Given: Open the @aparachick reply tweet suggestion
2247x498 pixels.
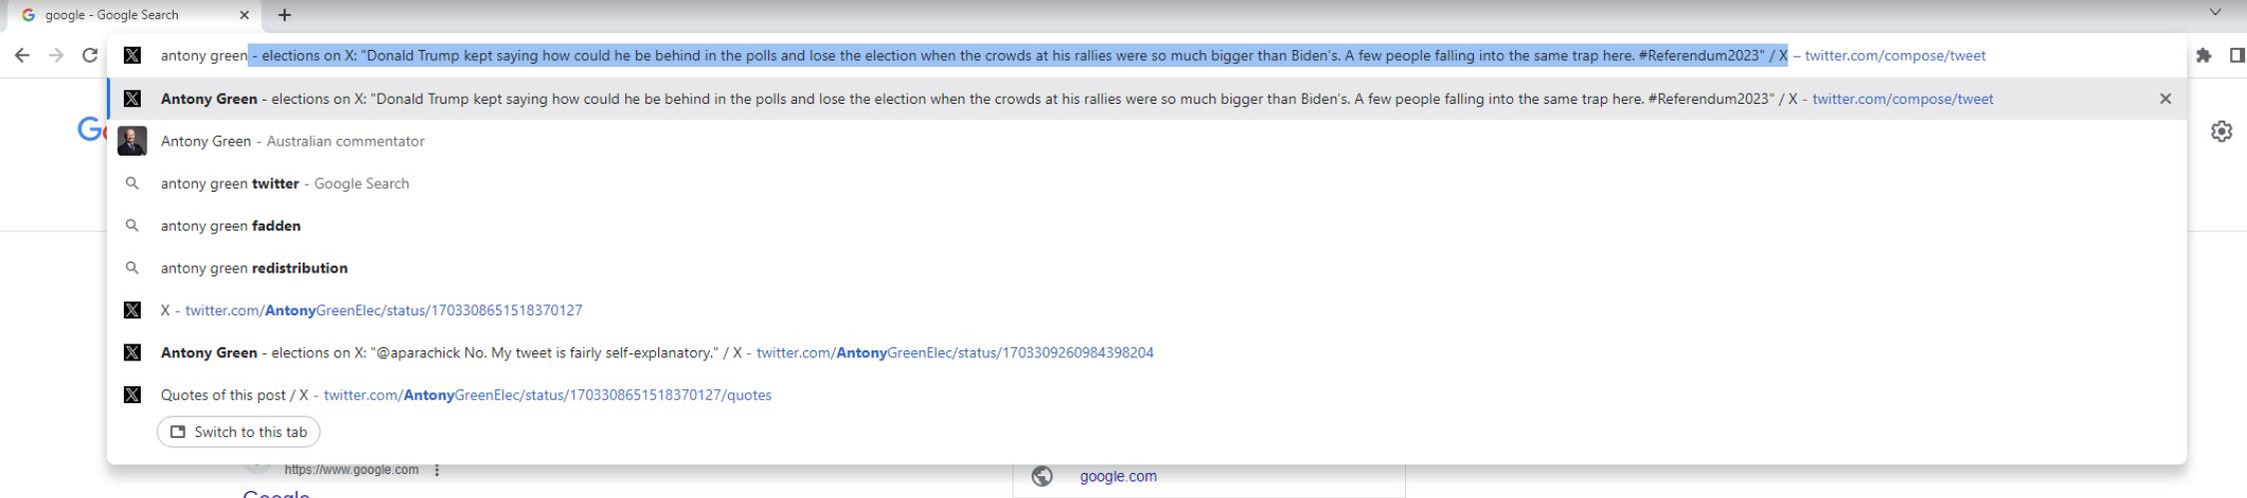Looking at the screenshot, I should click(x=656, y=353).
